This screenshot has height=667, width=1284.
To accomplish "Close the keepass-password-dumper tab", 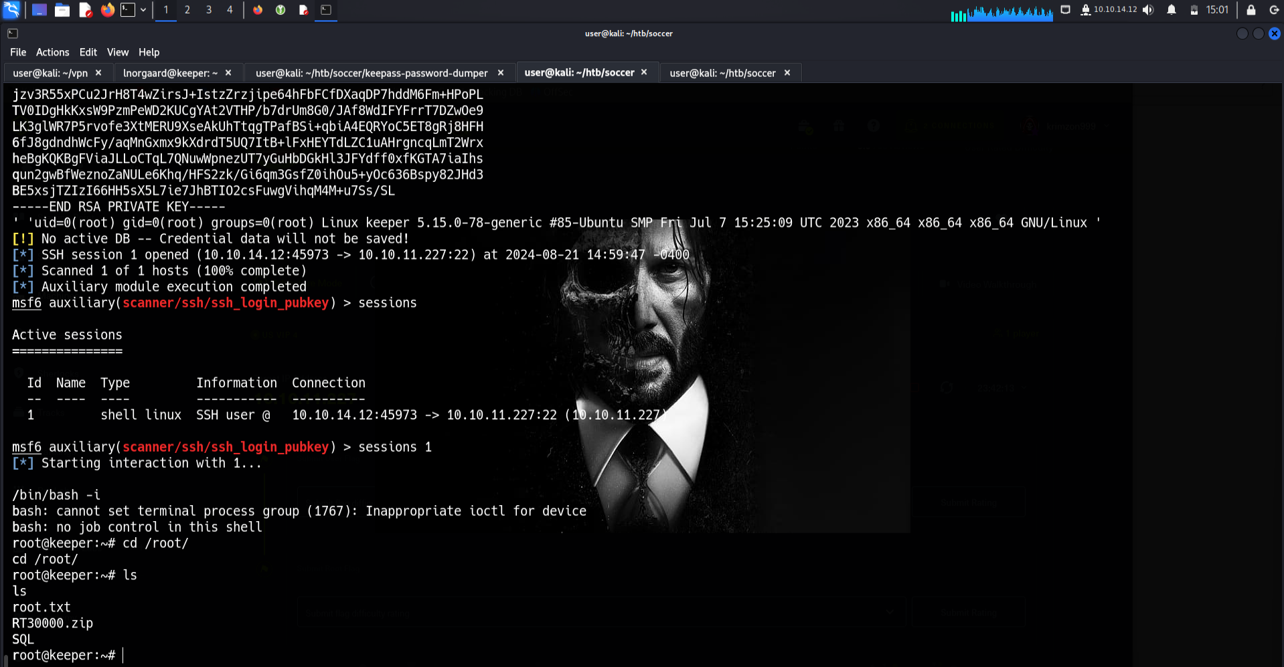I will 501,72.
